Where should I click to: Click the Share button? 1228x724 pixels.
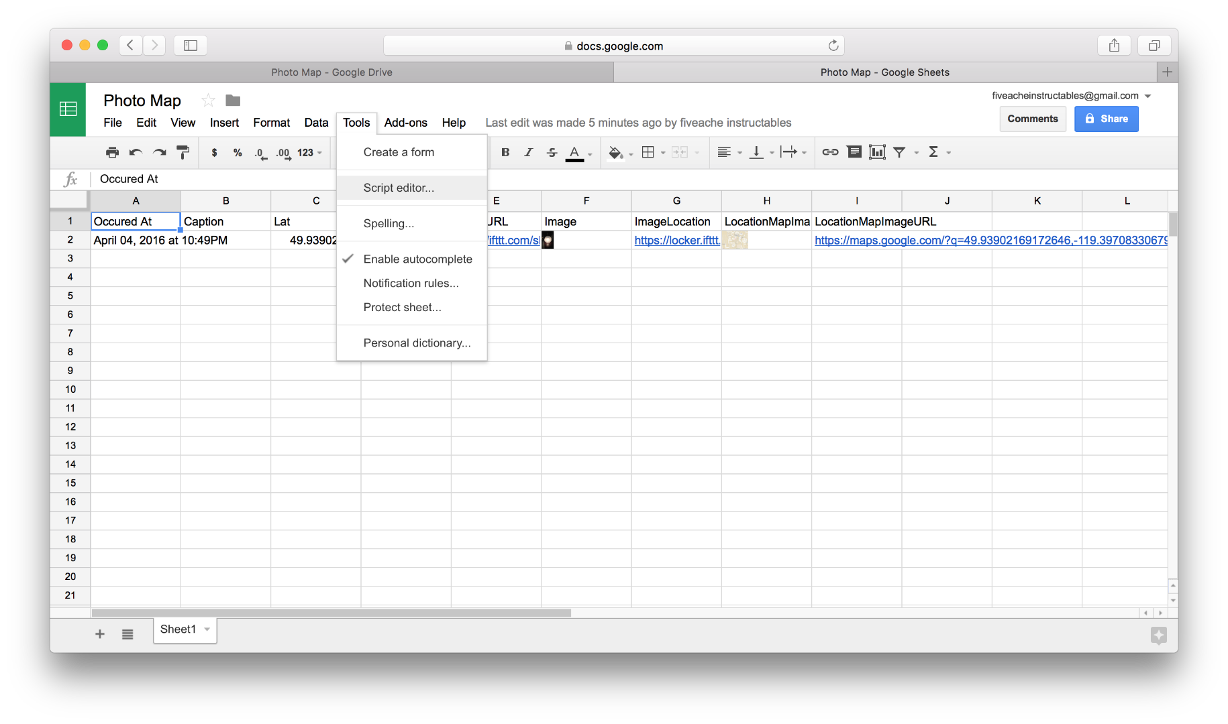[x=1106, y=119]
